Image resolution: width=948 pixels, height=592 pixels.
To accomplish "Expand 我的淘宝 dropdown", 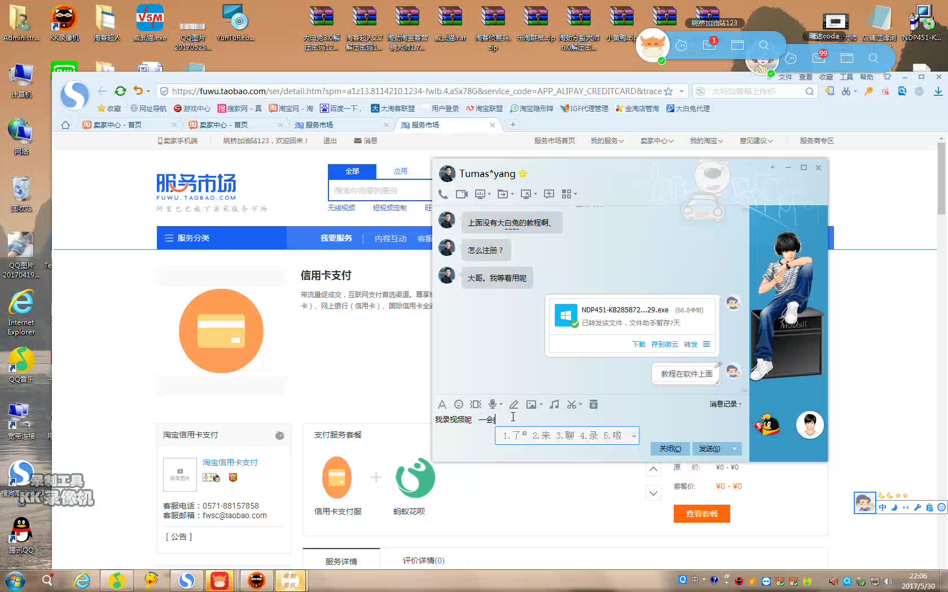I will (706, 141).
